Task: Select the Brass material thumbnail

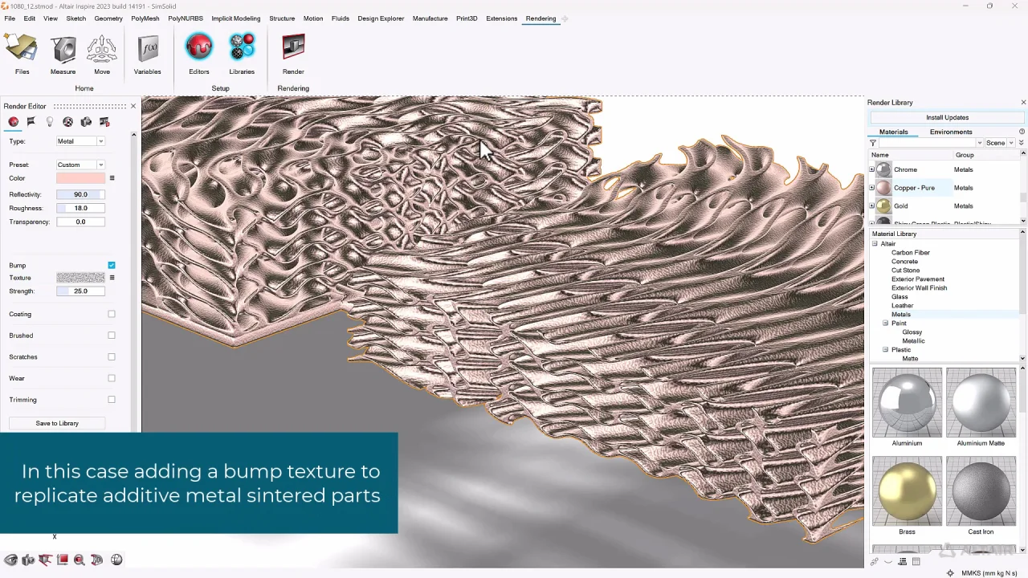Action: point(907,491)
